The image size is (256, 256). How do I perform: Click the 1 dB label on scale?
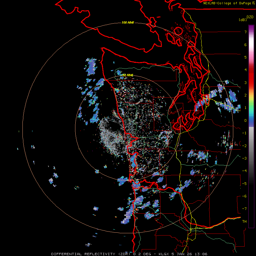245,108
